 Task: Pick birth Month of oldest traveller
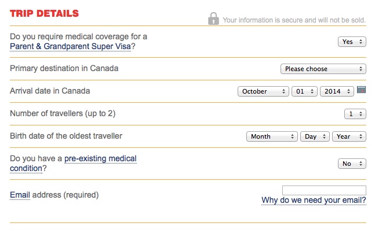[x=272, y=136]
